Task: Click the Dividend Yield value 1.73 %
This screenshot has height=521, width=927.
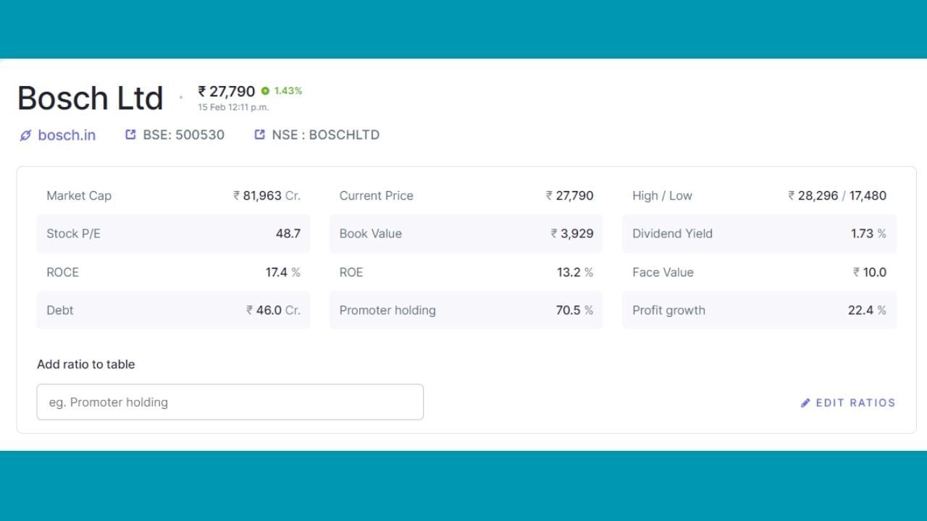Action: (x=868, y=234)
